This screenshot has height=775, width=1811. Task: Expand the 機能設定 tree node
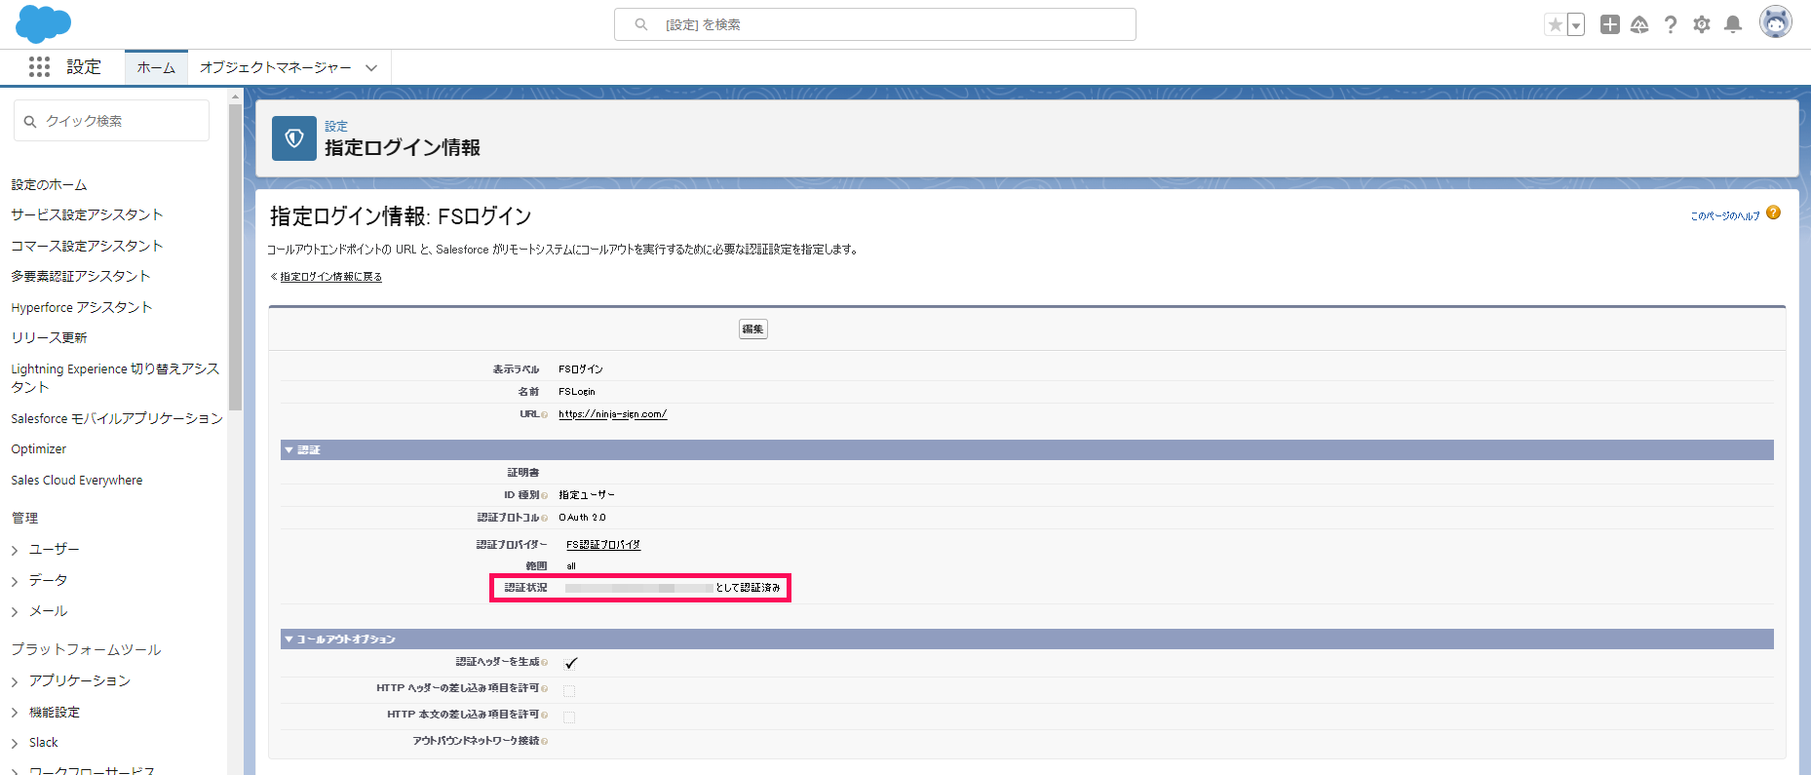coord(15,713)
